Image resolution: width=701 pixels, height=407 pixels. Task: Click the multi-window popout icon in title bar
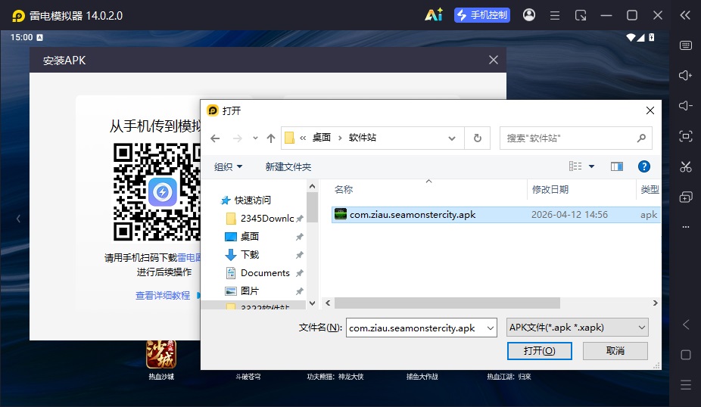(x=581, y=16)
